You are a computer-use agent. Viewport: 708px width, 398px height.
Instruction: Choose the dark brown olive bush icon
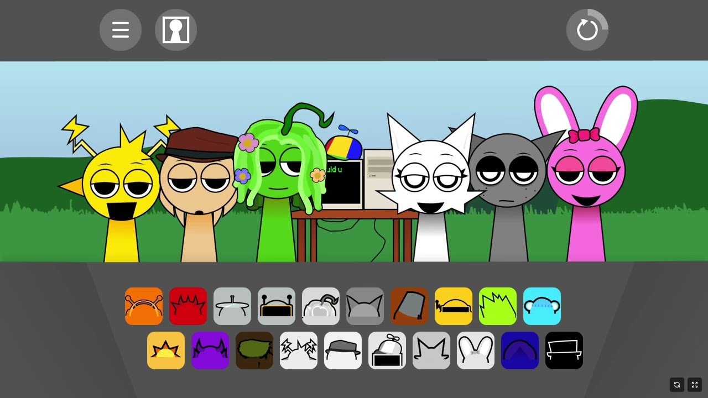pos(254,350)
